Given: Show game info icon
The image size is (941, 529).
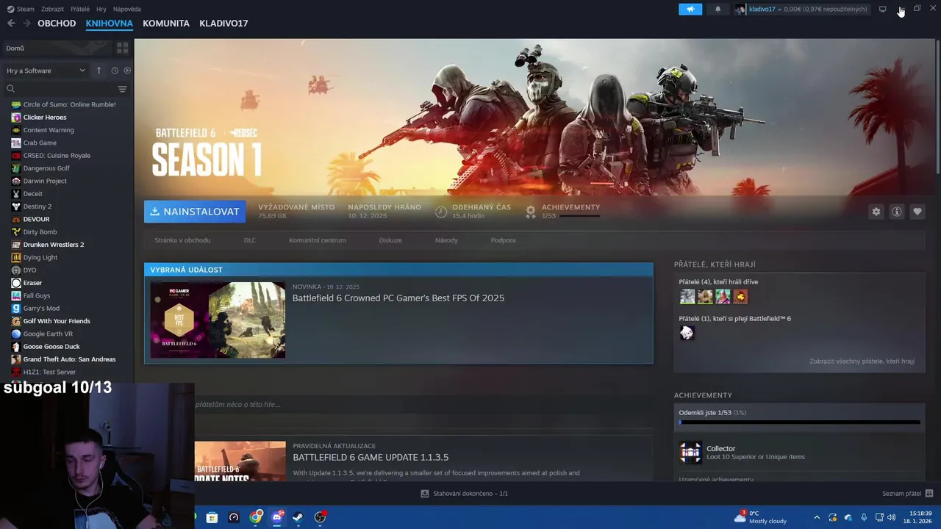Looking at the screenshot, I should pyautogui.click(x=896, y=212).
